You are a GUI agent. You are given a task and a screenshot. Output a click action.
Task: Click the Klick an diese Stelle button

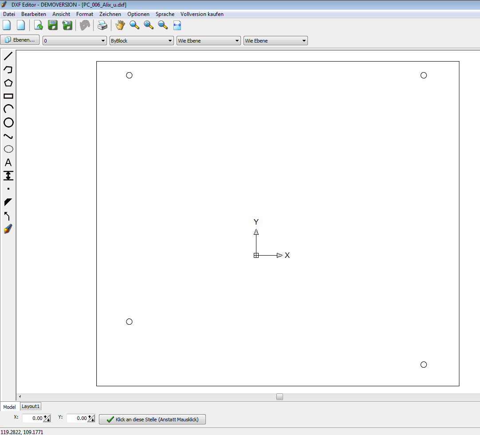click(152, 419)
